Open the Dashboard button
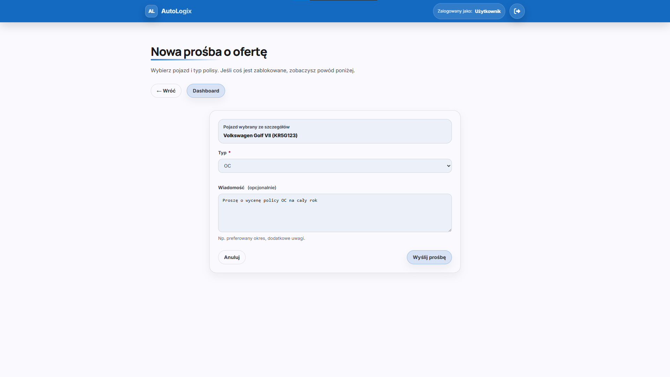The width and height of the screenshot is (670, 377). (x=206, y=91)
